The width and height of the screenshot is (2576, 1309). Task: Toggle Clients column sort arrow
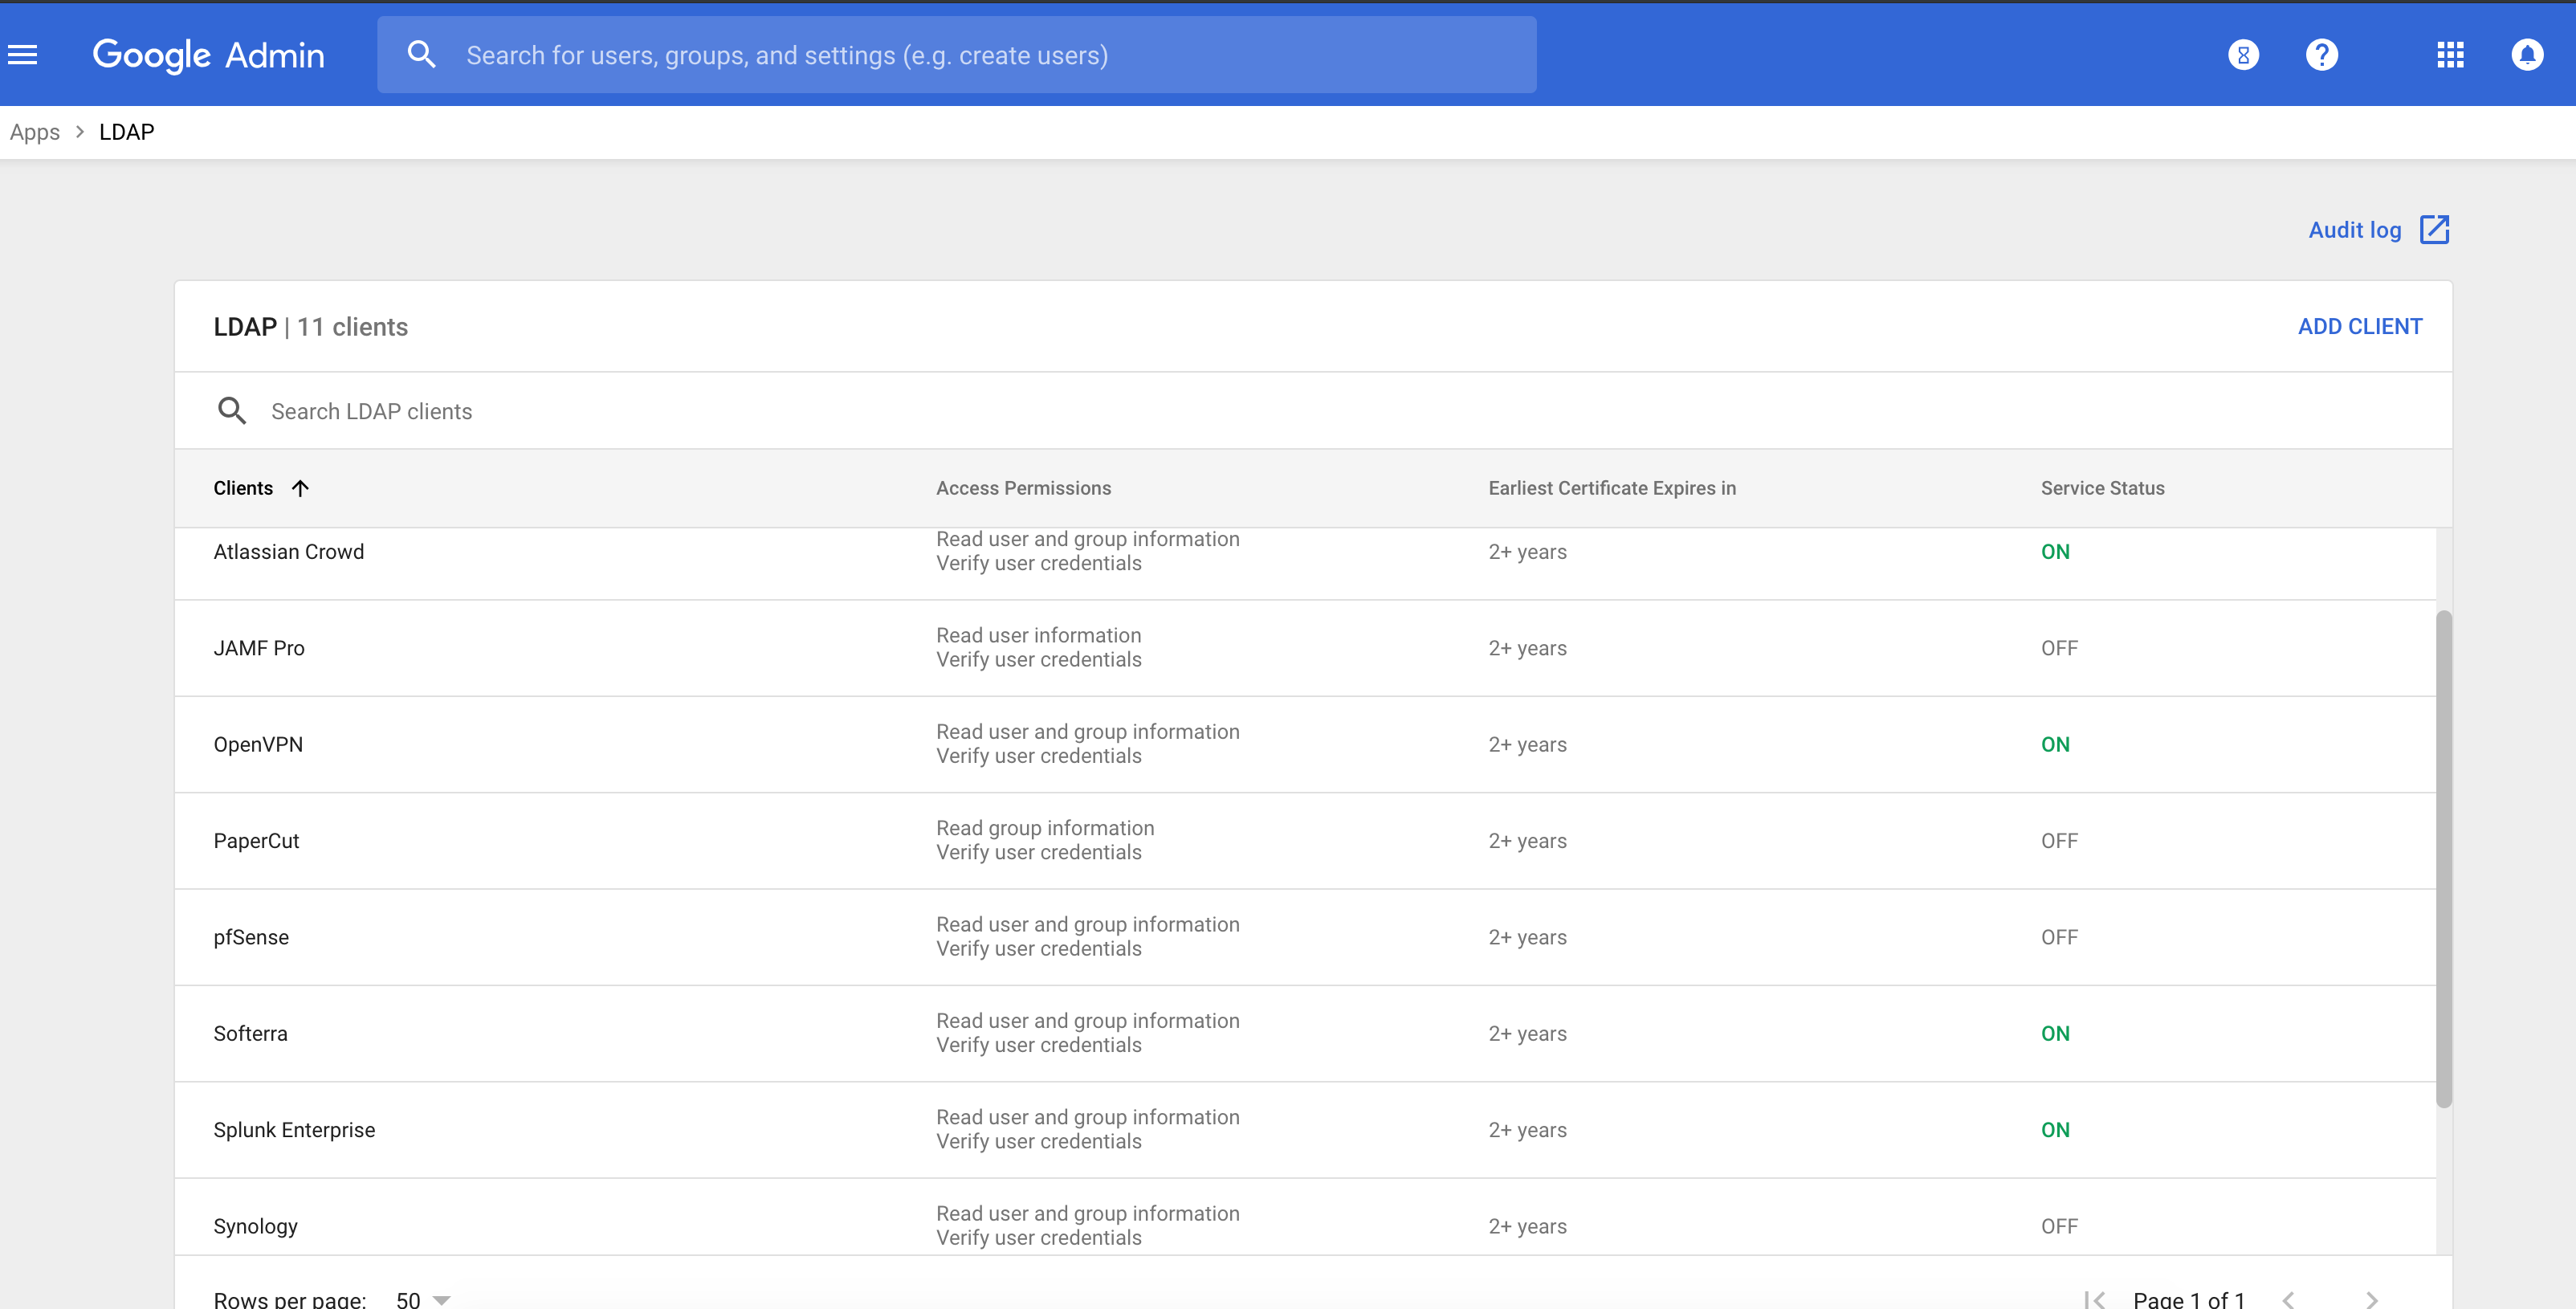pyautogui.click(x=300, y=488)
